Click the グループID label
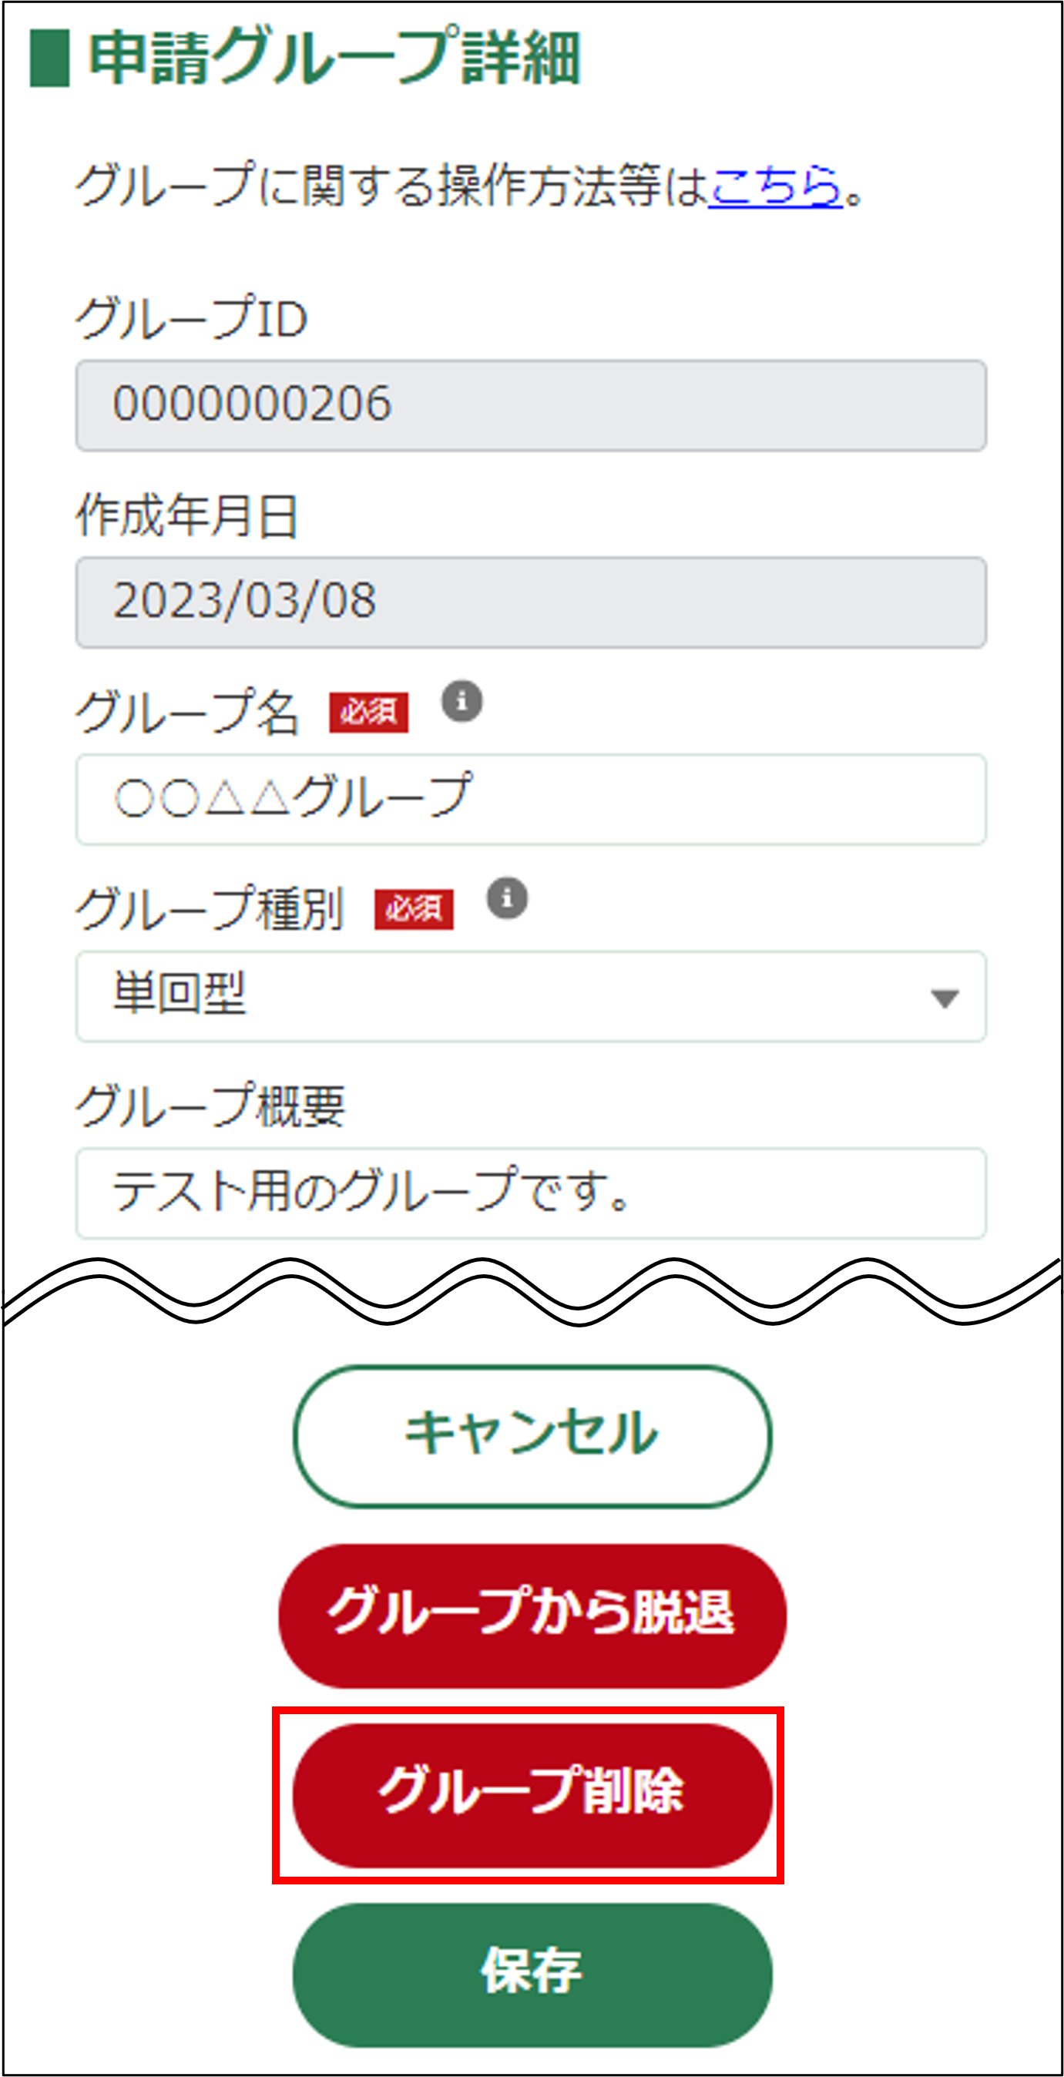This screenshot has height=2077, width=1064. (192, 318)
